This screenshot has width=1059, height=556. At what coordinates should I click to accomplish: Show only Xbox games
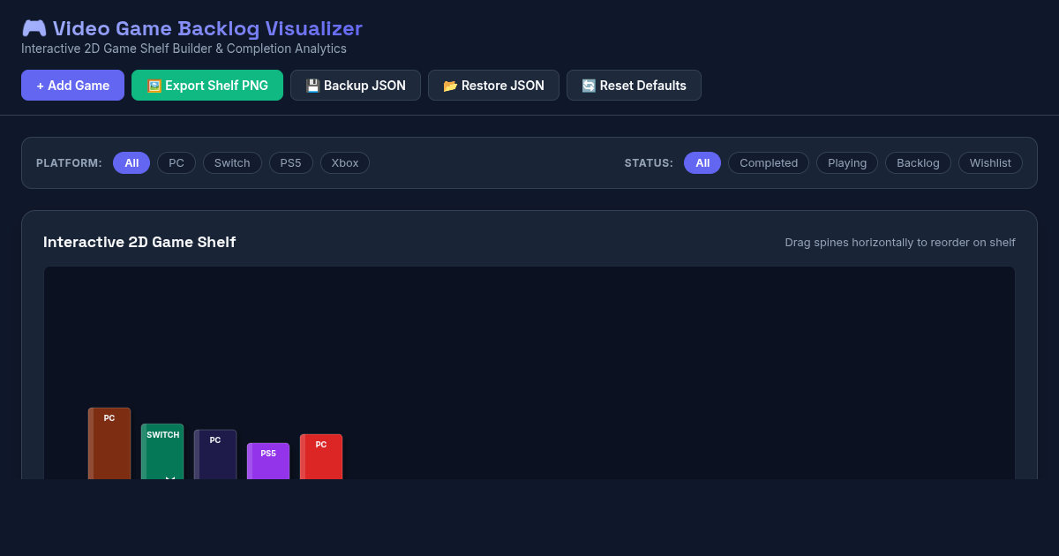tap(345, 163)
